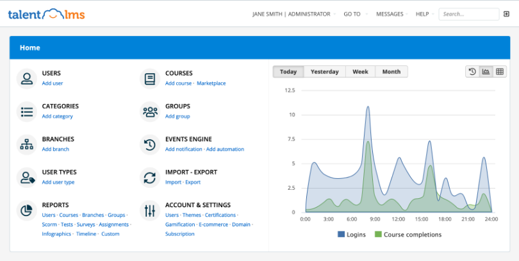519x261 pixels.
Task: Click the Users person icon
Action: click(26, 79)
